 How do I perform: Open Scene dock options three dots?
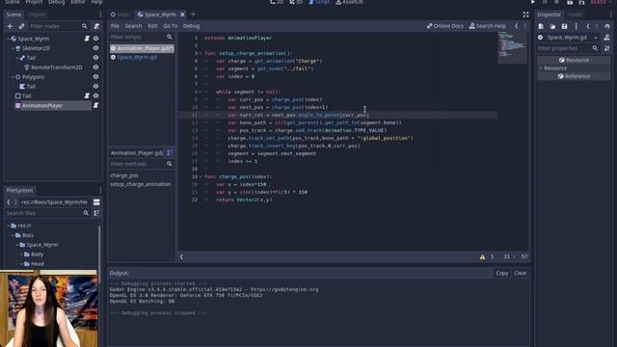[x=100, y=14]
